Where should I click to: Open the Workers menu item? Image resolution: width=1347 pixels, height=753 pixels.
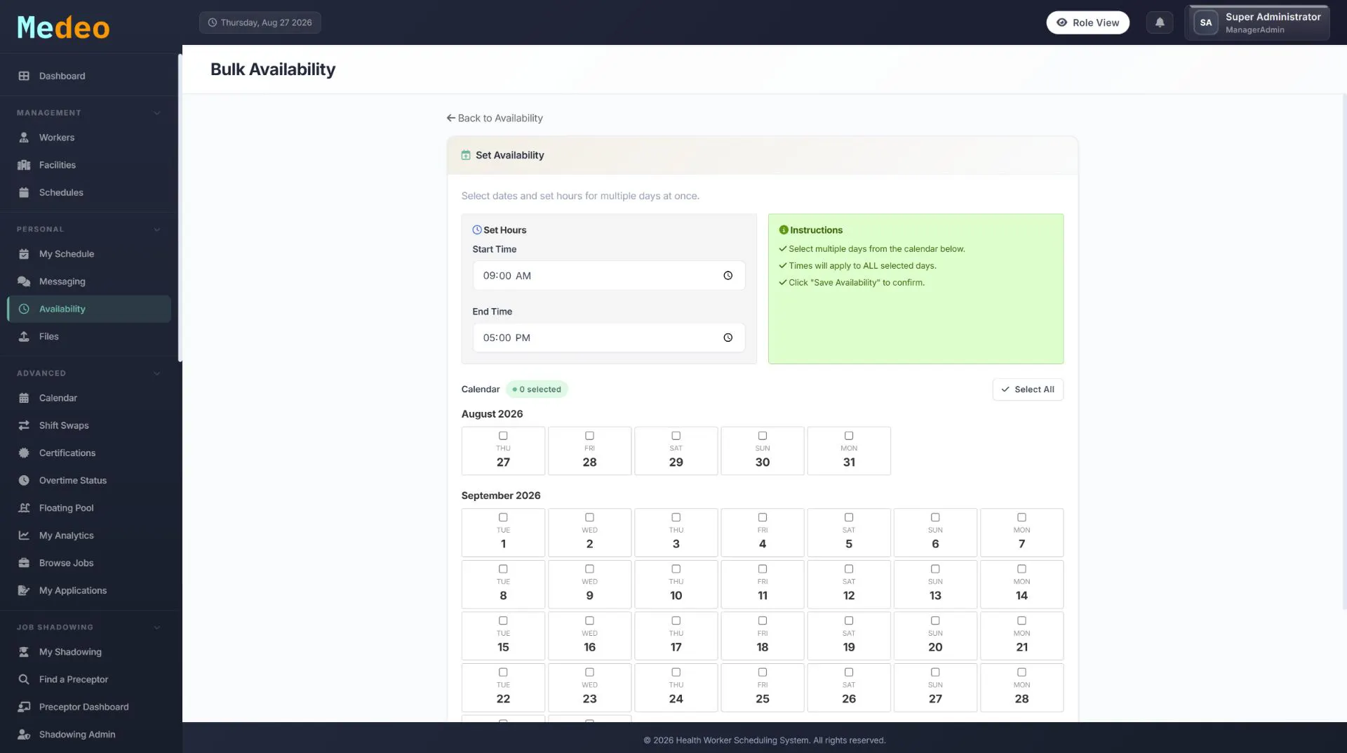coord(89,138)
